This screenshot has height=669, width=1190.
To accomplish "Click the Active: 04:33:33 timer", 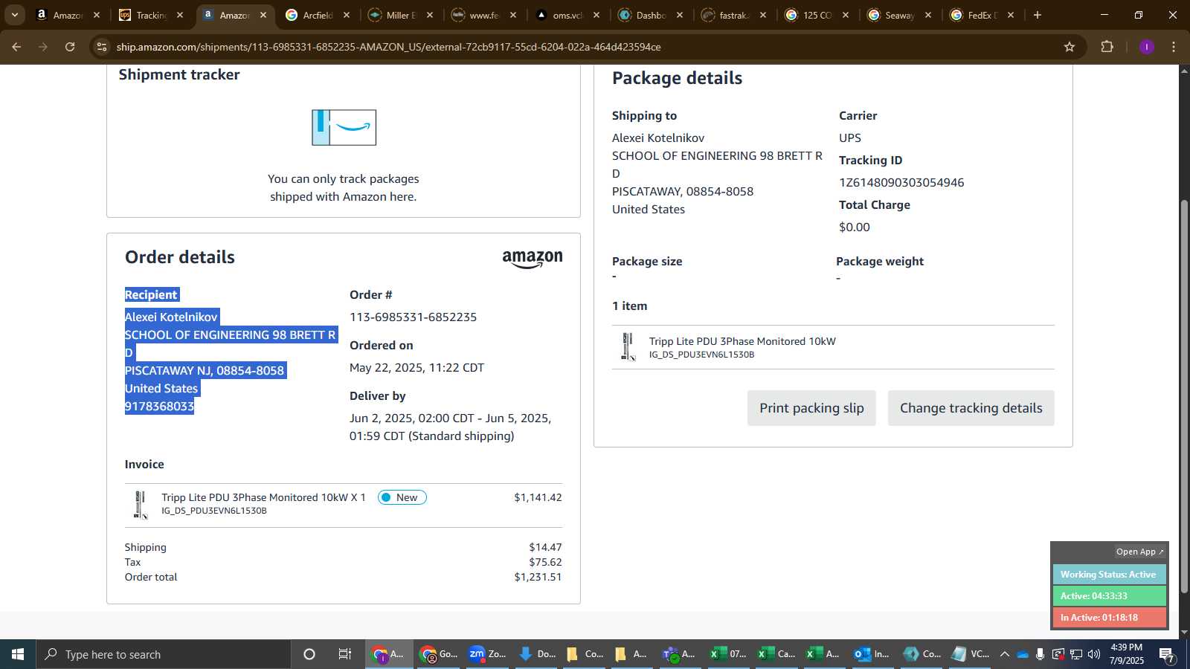I will (x=1109, y=596).
